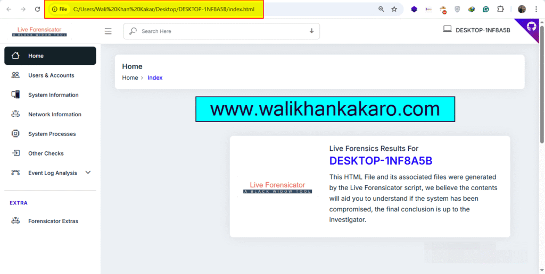Toggle the hamburger sidebar menu
The width and height of the screenshot is (545, 274).
pos(108,31)
